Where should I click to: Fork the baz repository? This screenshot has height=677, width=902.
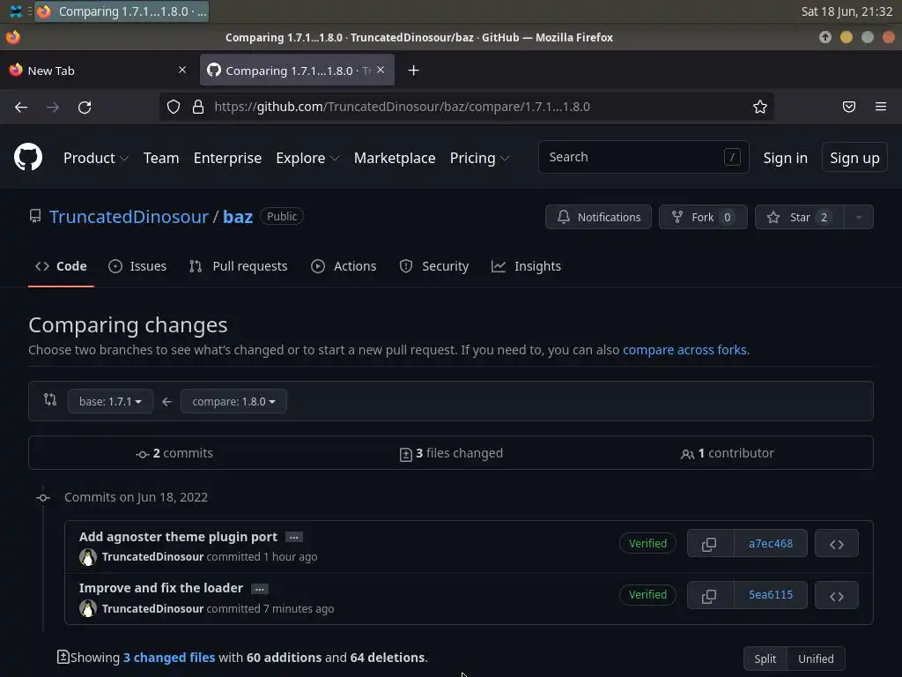[703, 217]
